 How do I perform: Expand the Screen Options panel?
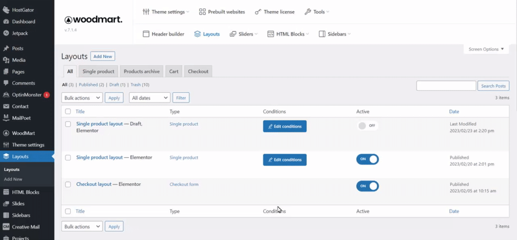coord(486,50)
